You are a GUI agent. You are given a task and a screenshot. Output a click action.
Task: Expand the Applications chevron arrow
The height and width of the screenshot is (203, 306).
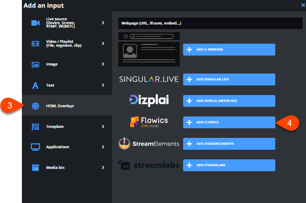pos(103,147)
